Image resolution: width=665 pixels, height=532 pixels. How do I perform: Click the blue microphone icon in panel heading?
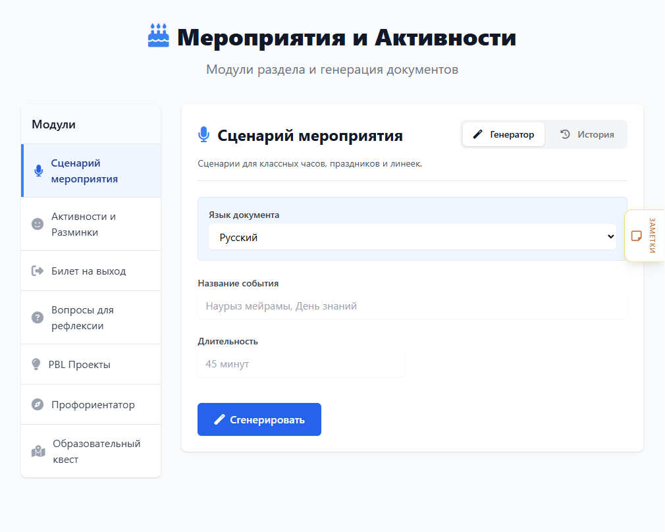pyautogui.click(x=204, y=134)
